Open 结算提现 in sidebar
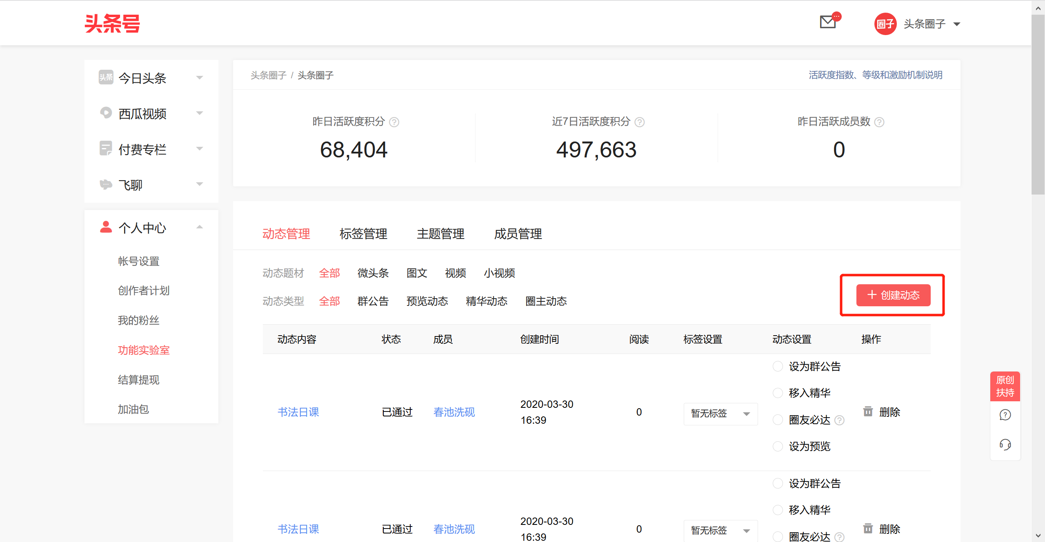Screen dimensions: 1045x542 [139, 380]
